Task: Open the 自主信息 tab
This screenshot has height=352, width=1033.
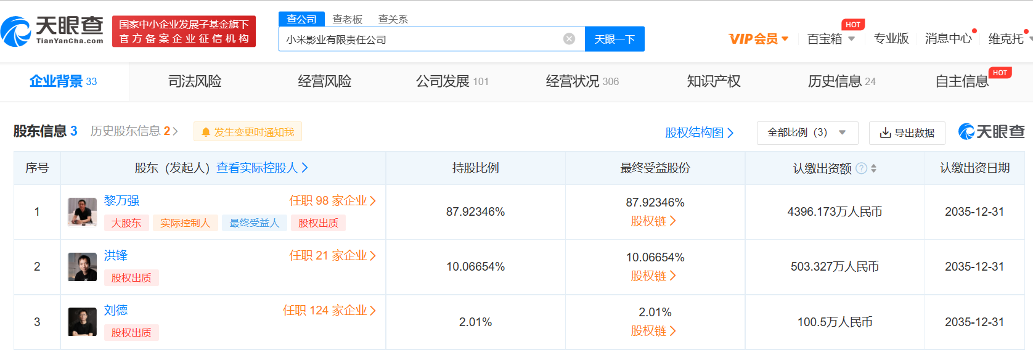Action: click(x=962, y=81)
